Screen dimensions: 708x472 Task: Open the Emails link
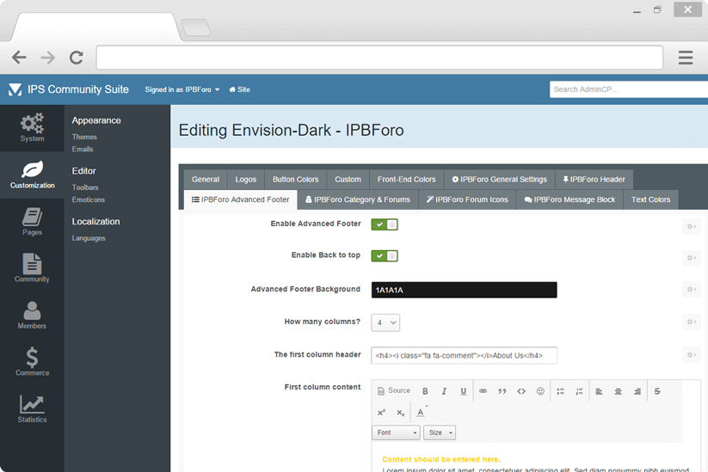pos(83,149)
